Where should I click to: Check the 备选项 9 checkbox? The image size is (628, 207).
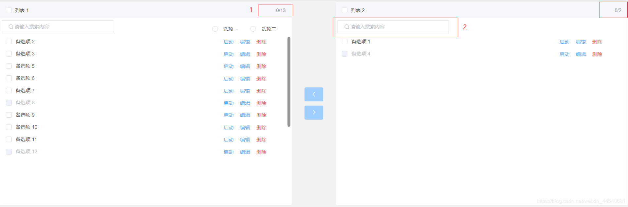tap(9, 115)
